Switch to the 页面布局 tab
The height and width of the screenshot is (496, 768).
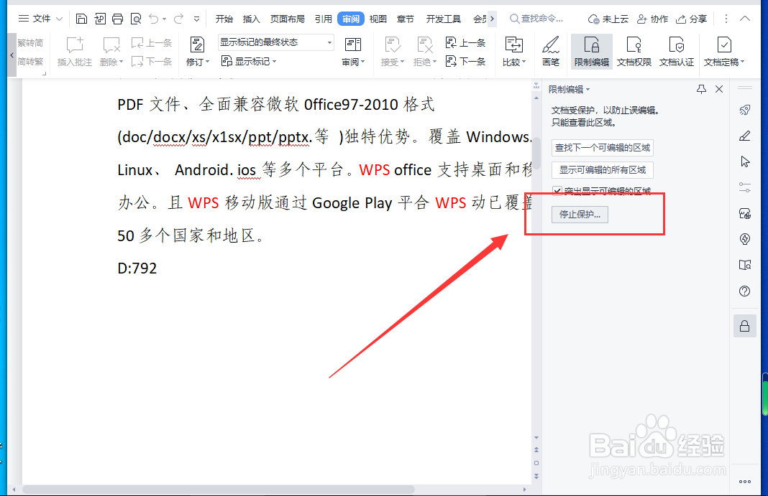[x=288, y=19]
